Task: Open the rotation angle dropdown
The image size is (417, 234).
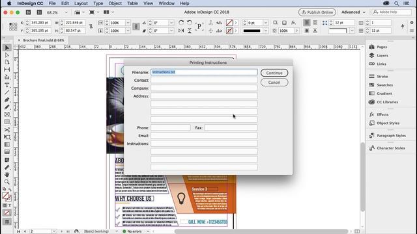Action: click(x=171, y=23)
